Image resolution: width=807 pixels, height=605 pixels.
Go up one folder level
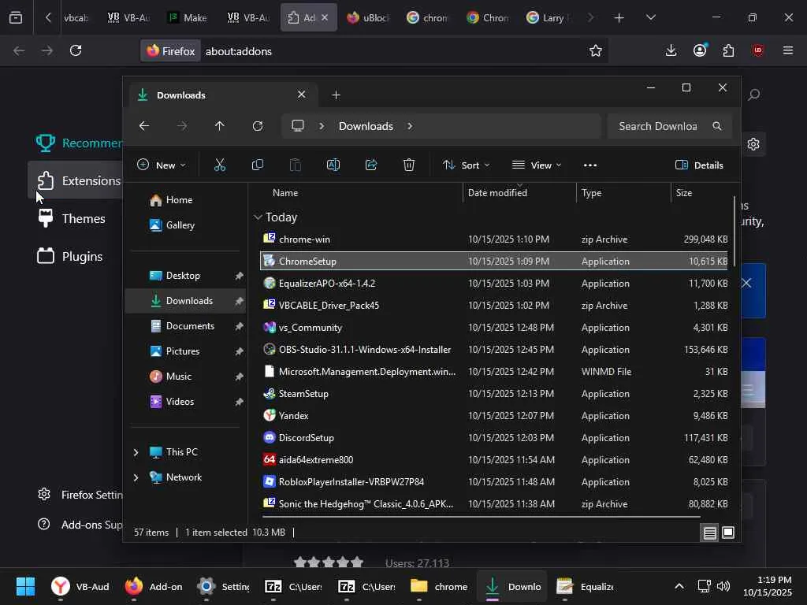220,126
